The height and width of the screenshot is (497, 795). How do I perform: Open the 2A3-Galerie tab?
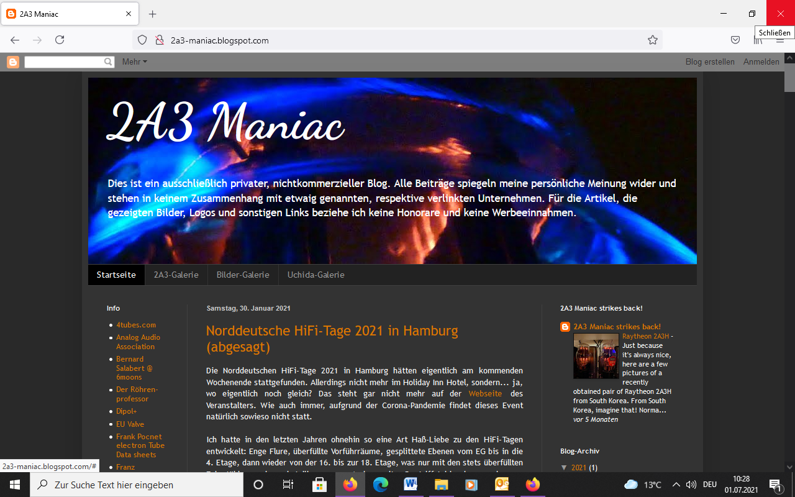point(176,275)
